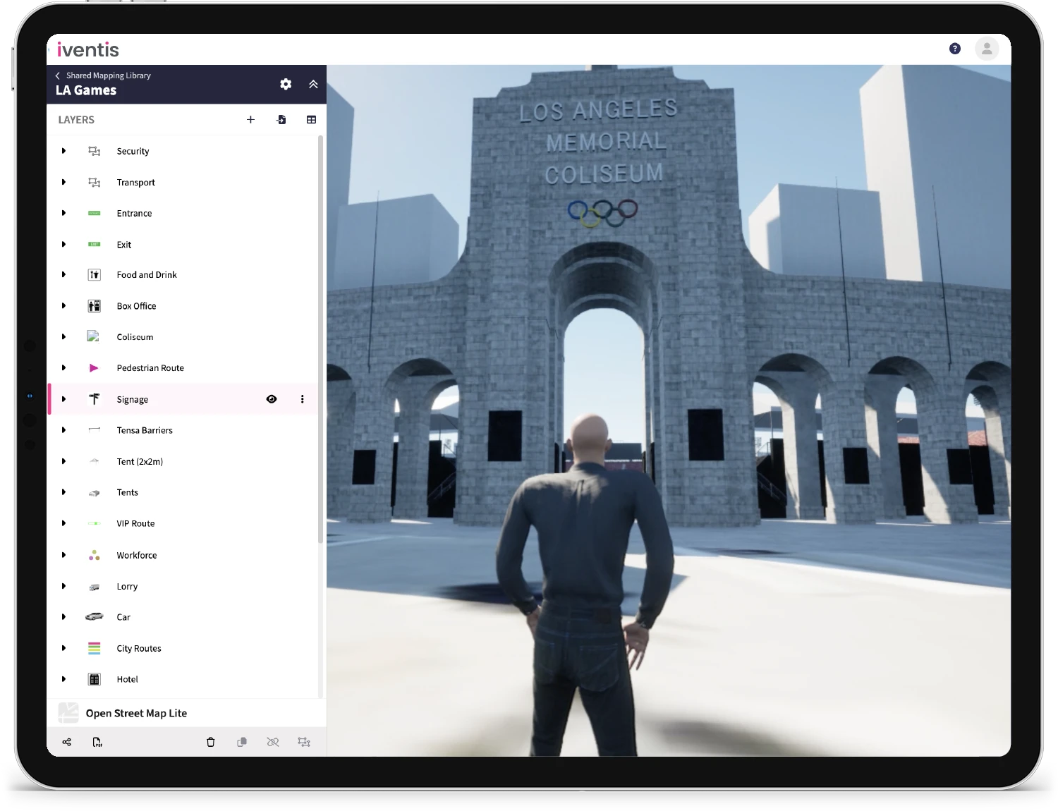Open Signage layer three-dot options menu

(x=303, y=399)
